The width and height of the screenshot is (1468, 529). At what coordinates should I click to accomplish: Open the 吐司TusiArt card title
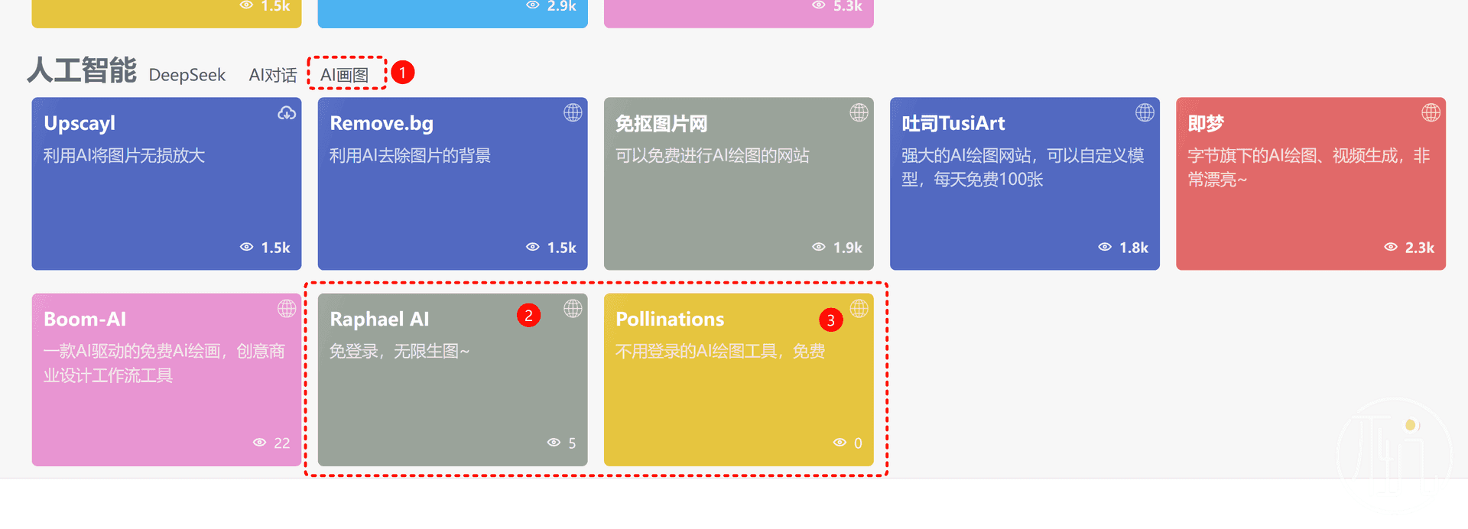tap(953, 124)
